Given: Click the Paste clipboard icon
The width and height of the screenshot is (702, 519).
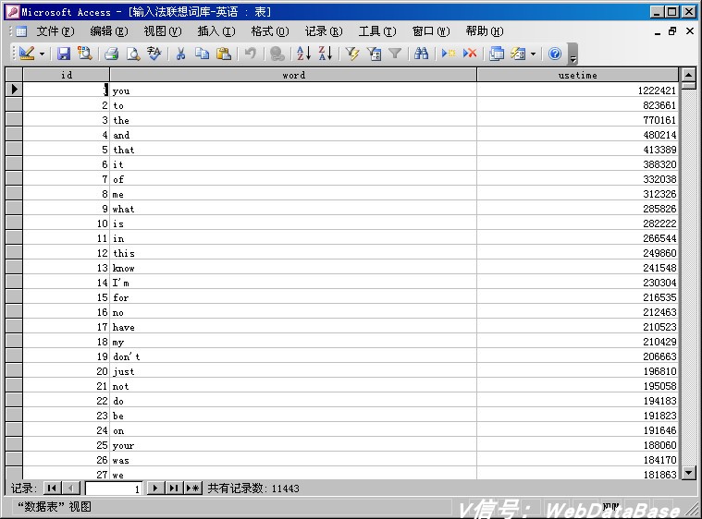Looking at the screenshot, I should 224,54.
